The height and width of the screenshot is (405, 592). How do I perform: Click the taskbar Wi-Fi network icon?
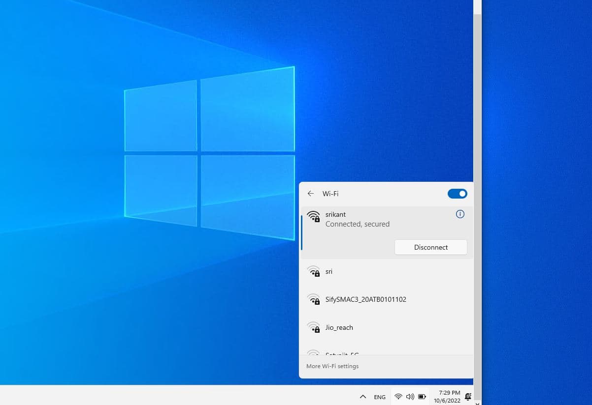tap(398, 396)
